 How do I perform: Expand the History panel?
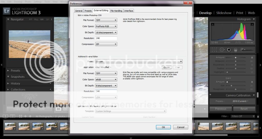click(x=8, y=83)
